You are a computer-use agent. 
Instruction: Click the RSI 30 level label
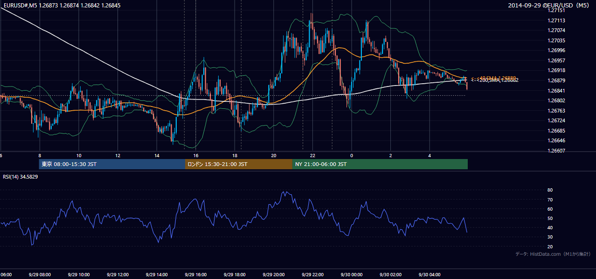(x=550, y=237)
